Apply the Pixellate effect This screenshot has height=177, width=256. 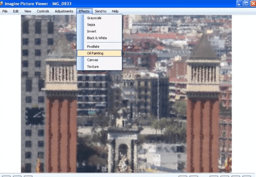(93, 47)
